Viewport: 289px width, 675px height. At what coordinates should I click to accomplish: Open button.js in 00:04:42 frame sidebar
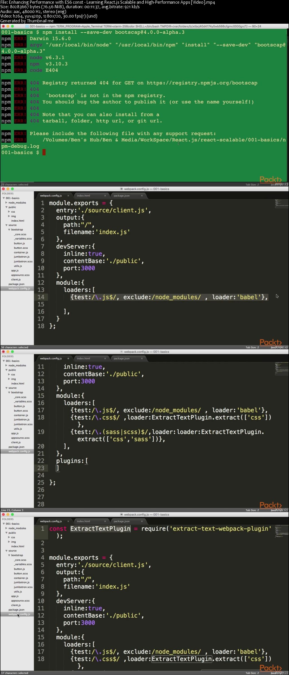click(x=19, y=243)
